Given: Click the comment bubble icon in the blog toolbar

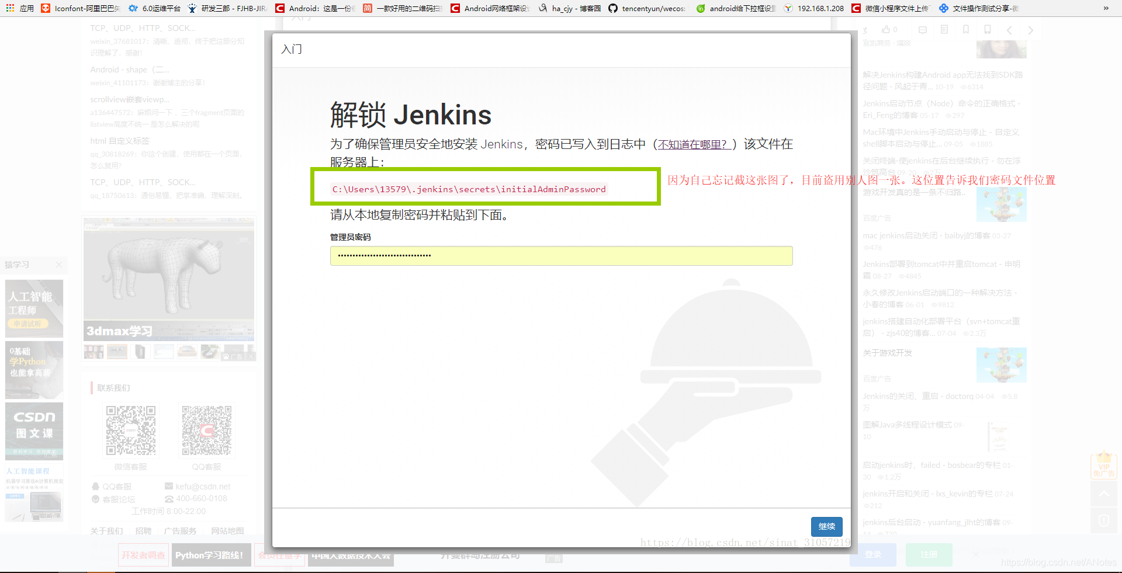Looking at the screenshot, I should click(923, 30).
